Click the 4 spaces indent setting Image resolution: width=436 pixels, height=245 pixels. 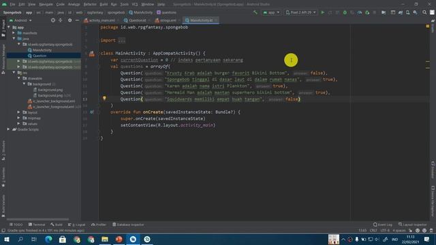[399, 231]
